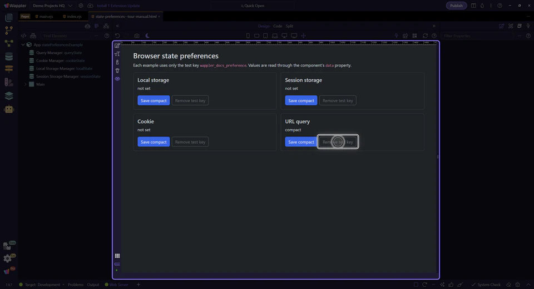Open the Quick Open search box
This screenshot has width=534, height=289.
253,6
